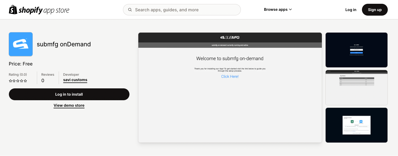
Task: Open the My Orders screenshot thumbnail
Action: pyautogui.click(x=357, y=88)
